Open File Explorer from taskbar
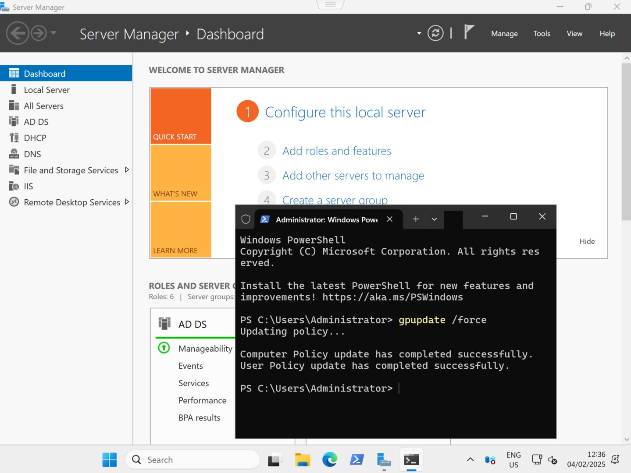631x473 pixels. [302, 460]
